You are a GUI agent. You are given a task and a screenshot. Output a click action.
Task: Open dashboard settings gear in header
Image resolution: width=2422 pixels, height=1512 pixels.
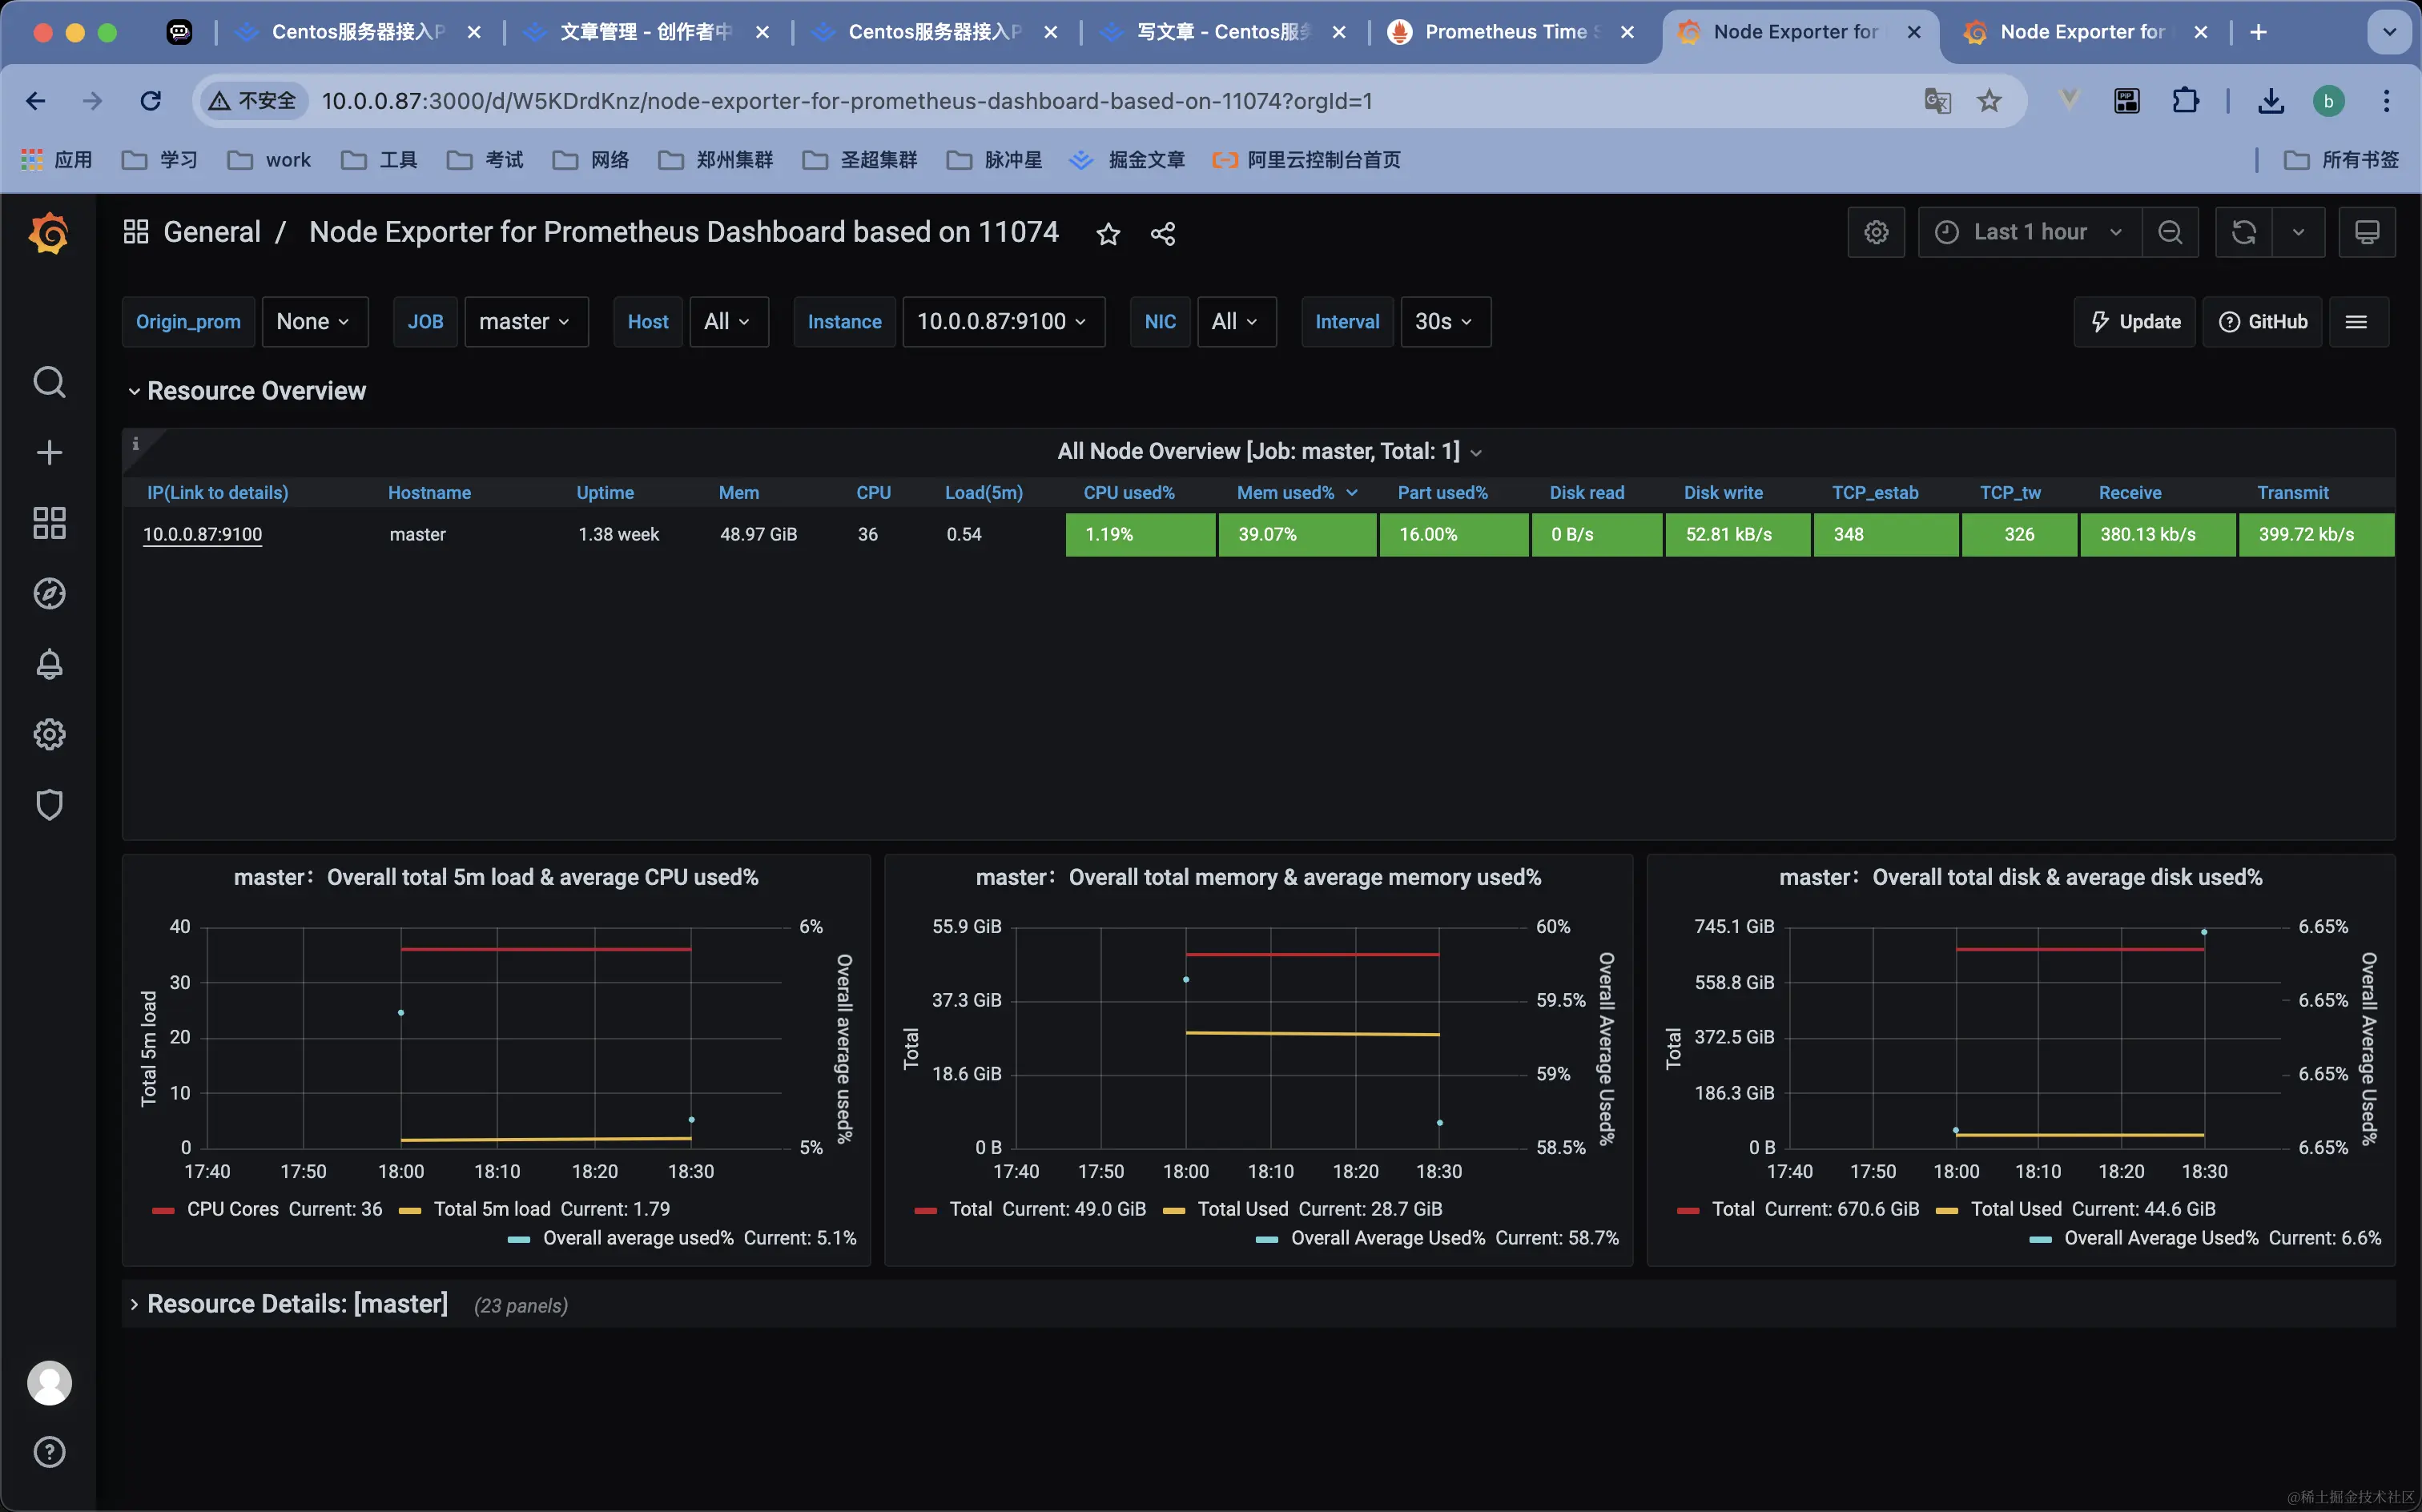pos(1876,232)
